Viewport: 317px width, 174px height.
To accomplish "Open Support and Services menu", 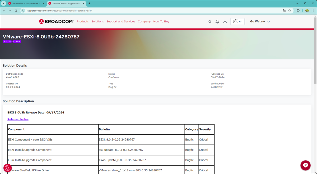I will pyautogui.click(x=121, y=22).
